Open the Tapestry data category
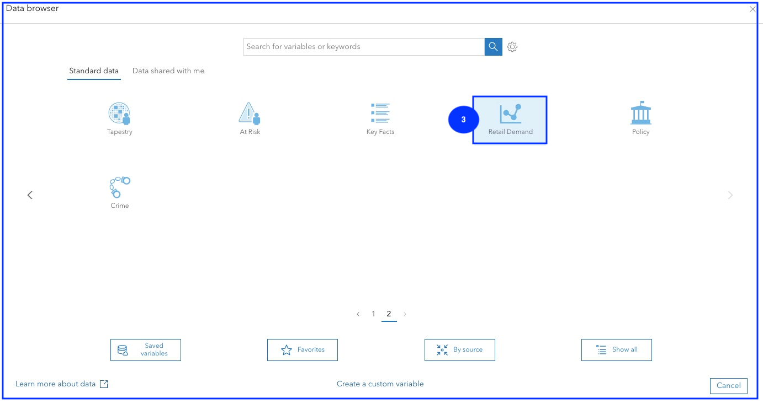 point(119,117)
